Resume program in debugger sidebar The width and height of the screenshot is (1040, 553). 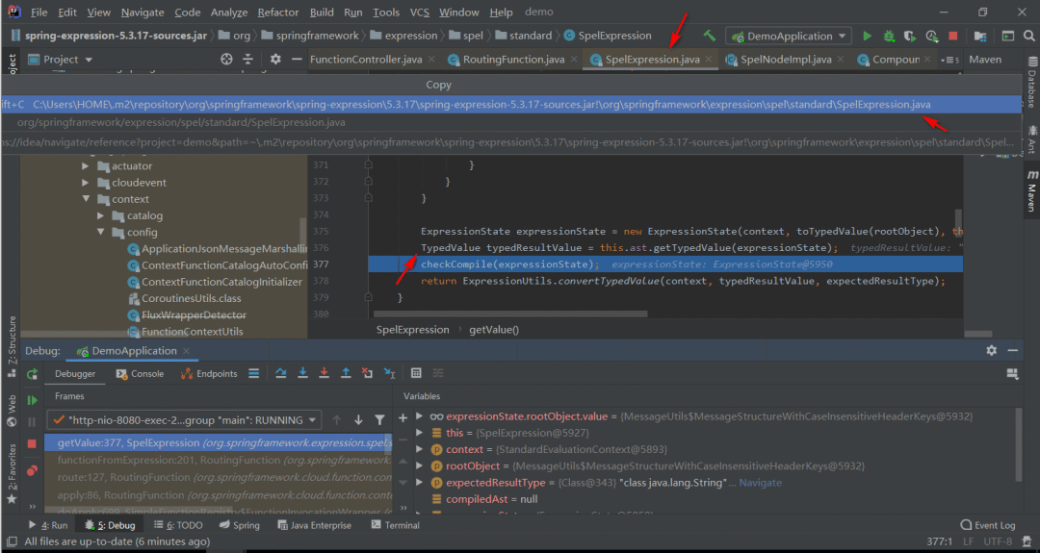(x=32, y=400)
